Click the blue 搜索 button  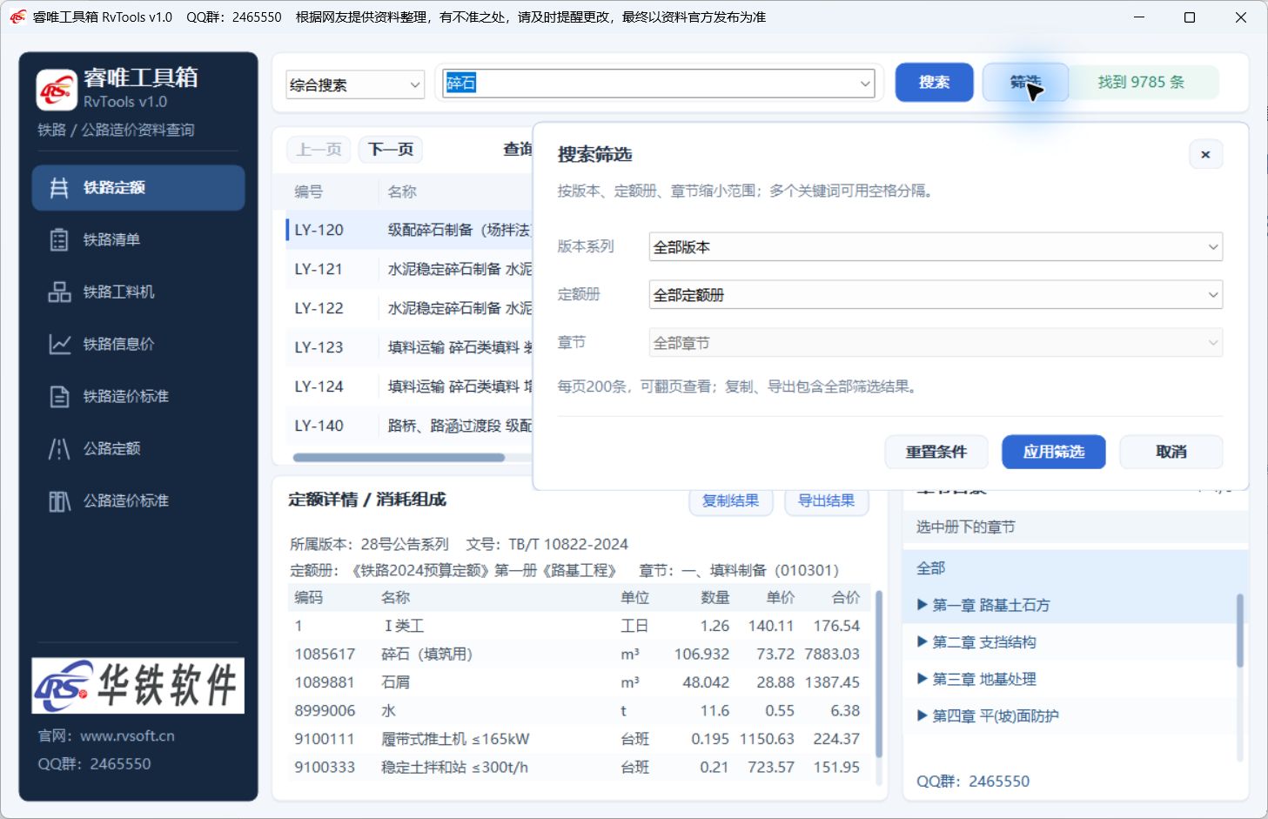point(935,83)
